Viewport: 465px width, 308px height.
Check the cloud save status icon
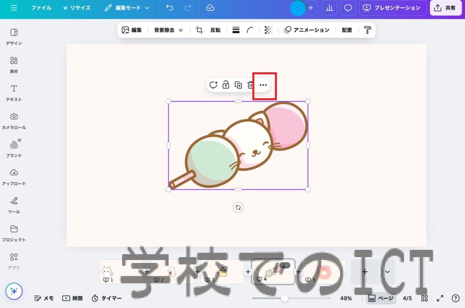(210, 8)
